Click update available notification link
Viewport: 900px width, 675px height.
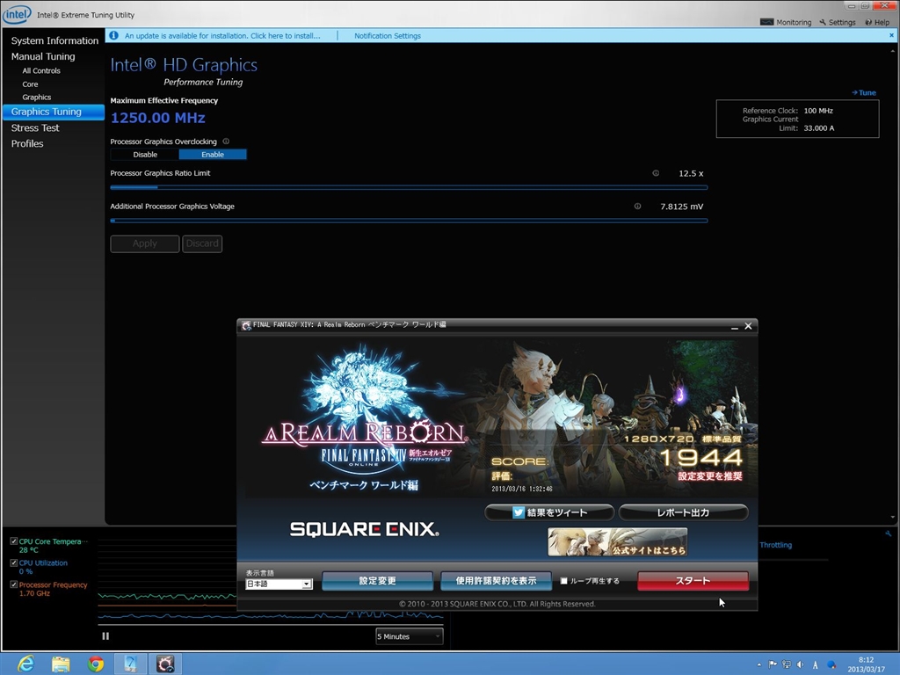point(222,35)
